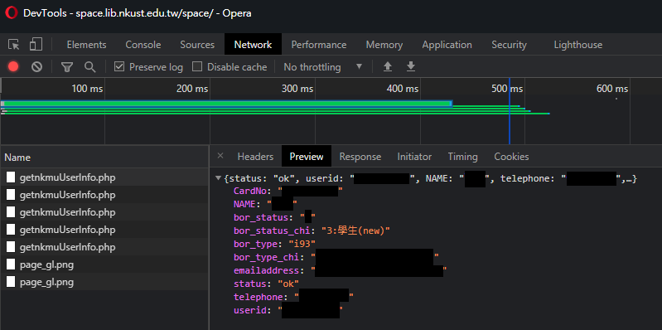The image size is (662, 330).
Task: Go to the Sources panel
Action: coord(197,45)
